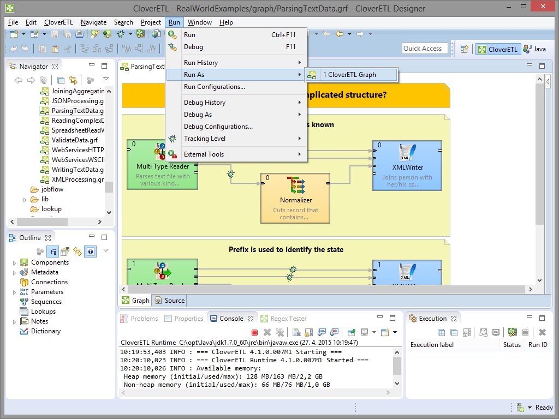
Task: Open the Java perspective
Action: (534, 49)
